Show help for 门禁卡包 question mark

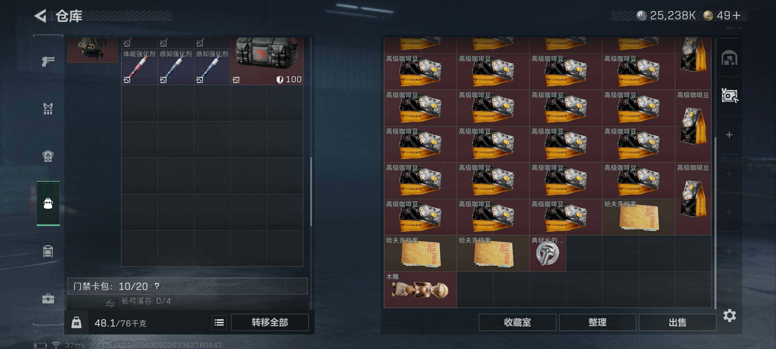point(157,286)
